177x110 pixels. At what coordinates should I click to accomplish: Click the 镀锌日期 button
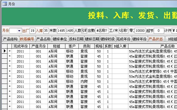[92, 39]
